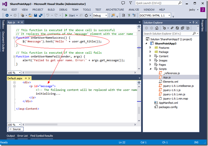This screenshot has height=146, width=208.
Task: Expand the Content node
Action: tap(150, 56)
